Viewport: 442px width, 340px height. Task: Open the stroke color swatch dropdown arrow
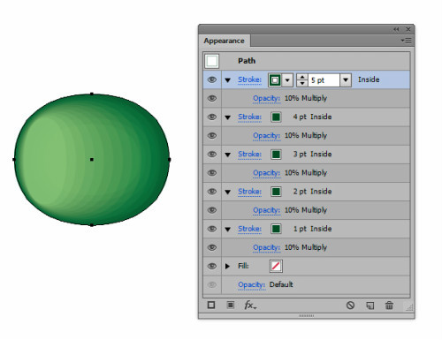[287, 79]
